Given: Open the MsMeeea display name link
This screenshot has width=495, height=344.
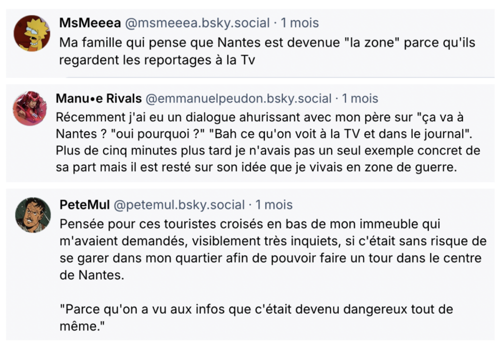Looking at the screenshot, I should coord(90,23).
